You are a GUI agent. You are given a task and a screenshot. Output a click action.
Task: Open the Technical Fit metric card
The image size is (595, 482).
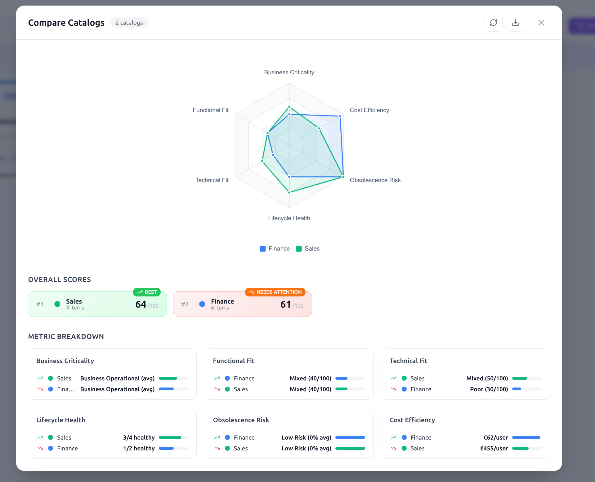pos(466,361)
